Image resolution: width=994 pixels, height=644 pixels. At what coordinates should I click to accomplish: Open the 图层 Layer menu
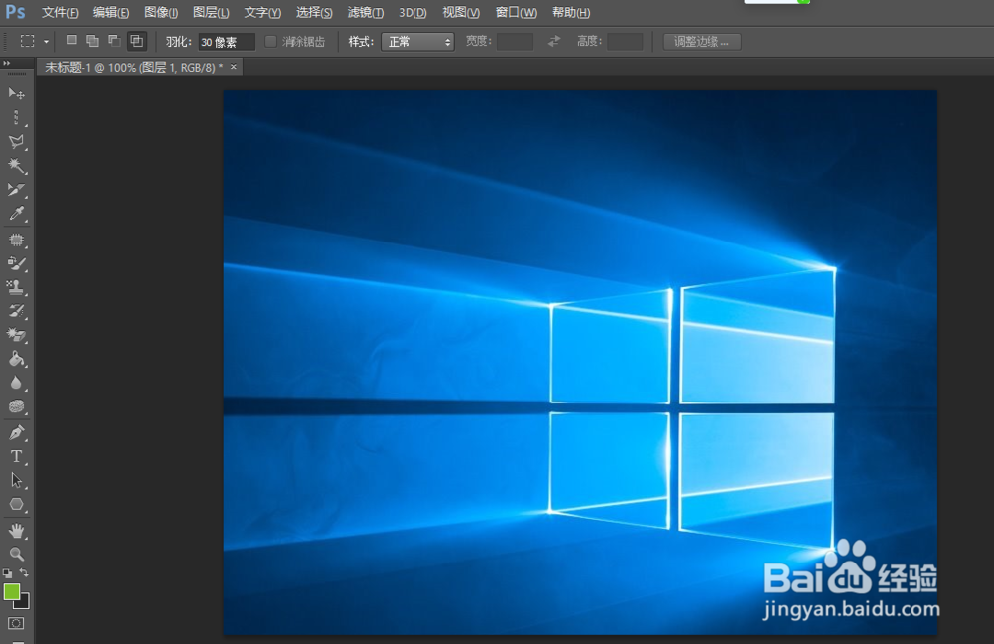(x=211, y=12)
